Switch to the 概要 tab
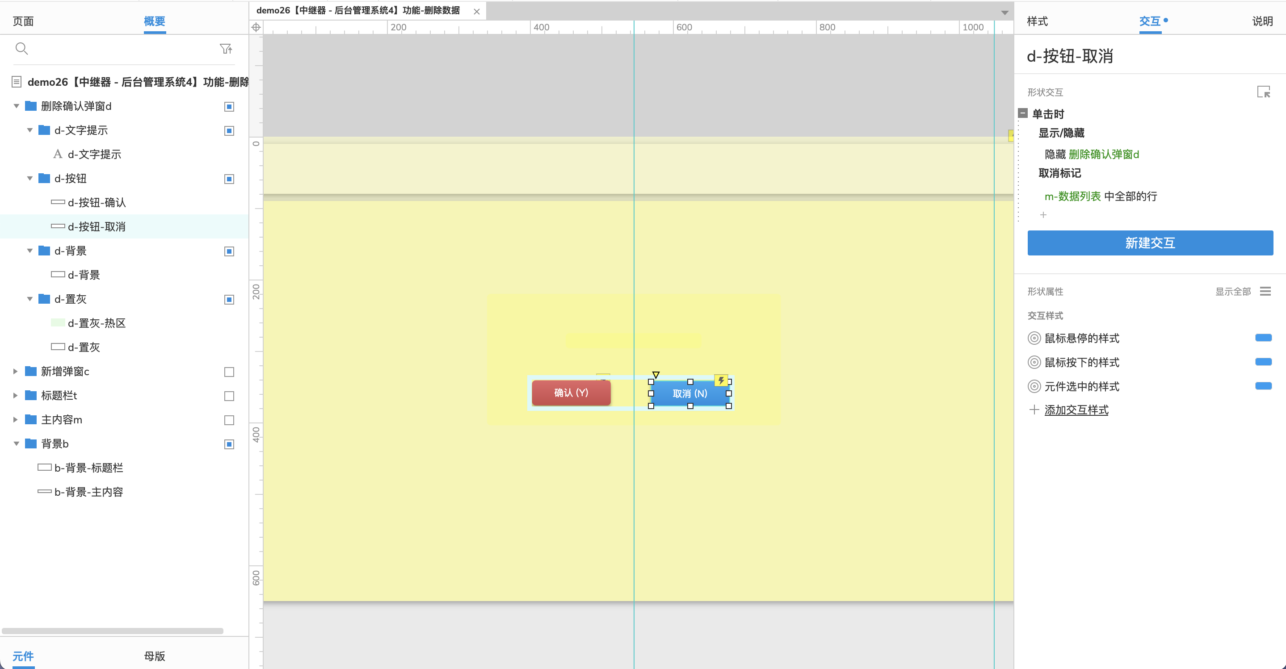The height and width of the screenshot is (669, 1286). [154, 21]
